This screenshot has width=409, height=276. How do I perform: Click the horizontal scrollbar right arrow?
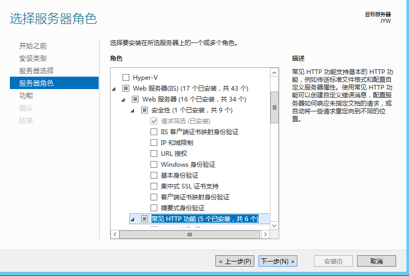click(266, 235)
